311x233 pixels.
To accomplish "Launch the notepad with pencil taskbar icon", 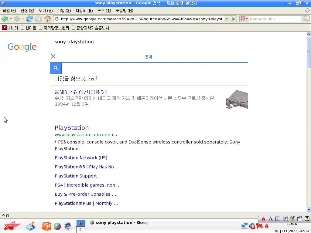I will [31, 226].
